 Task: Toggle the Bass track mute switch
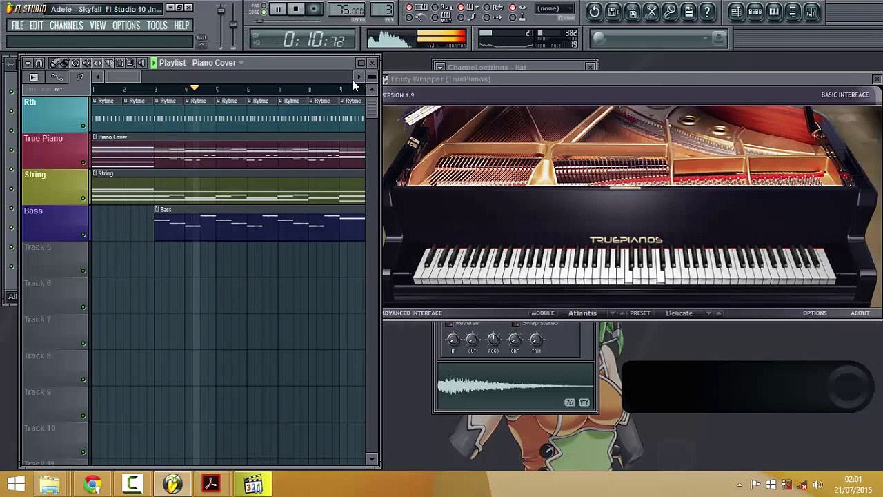(83, 235)
